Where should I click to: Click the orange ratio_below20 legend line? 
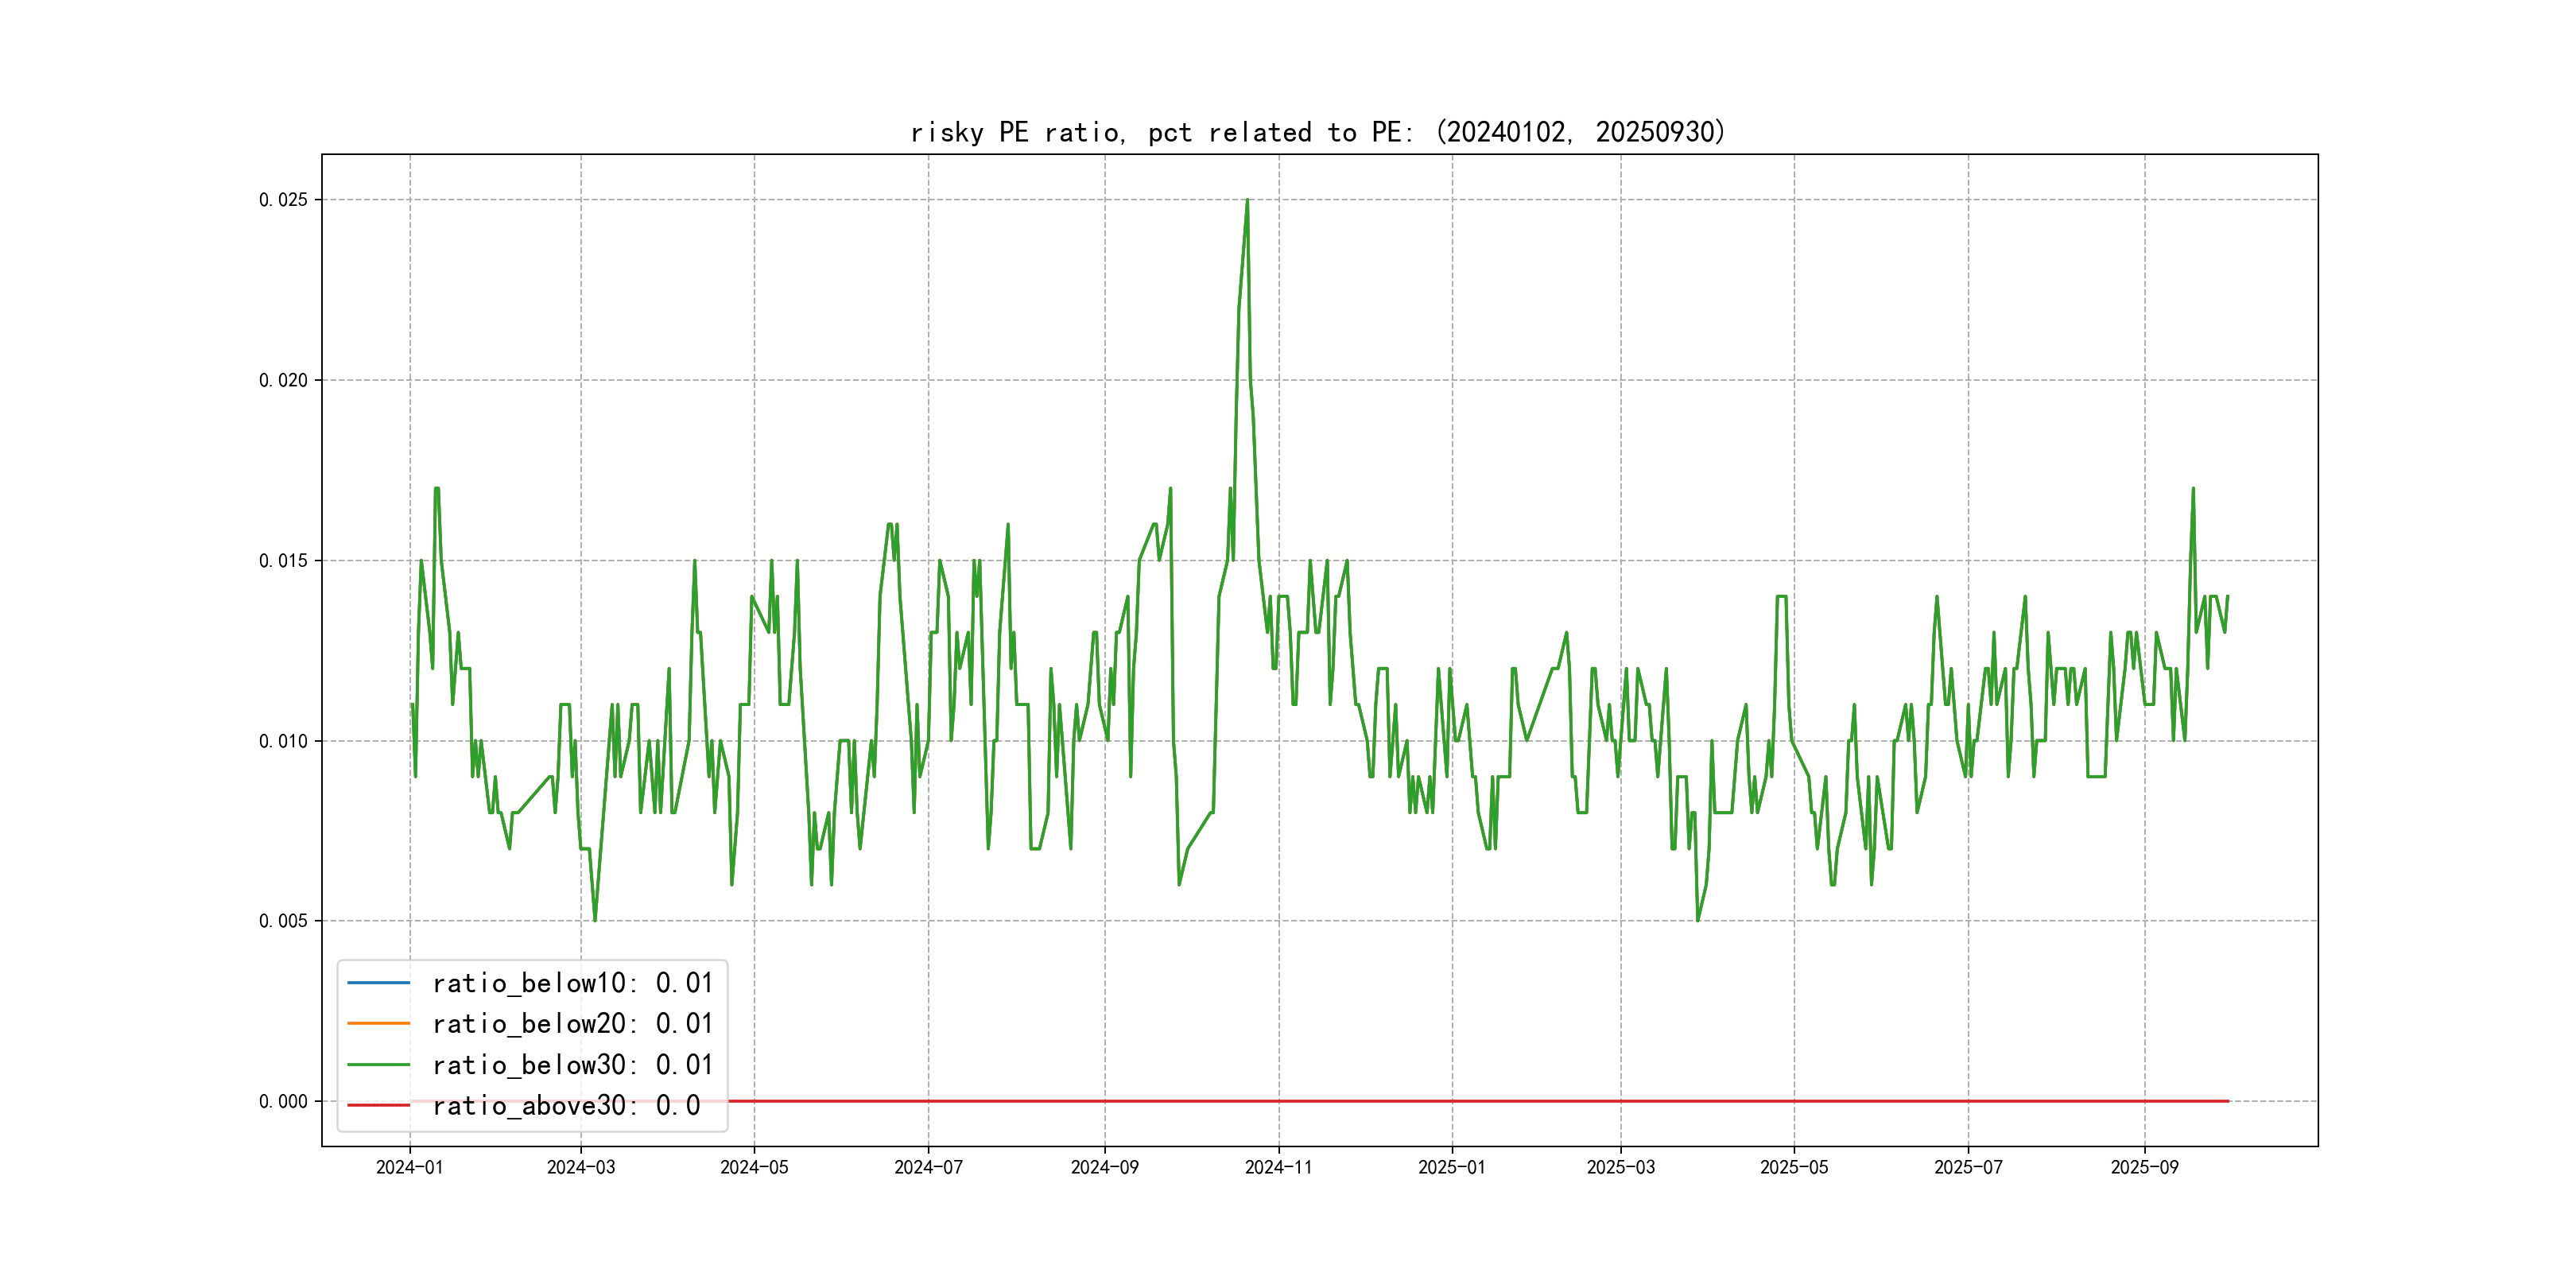378,1024
